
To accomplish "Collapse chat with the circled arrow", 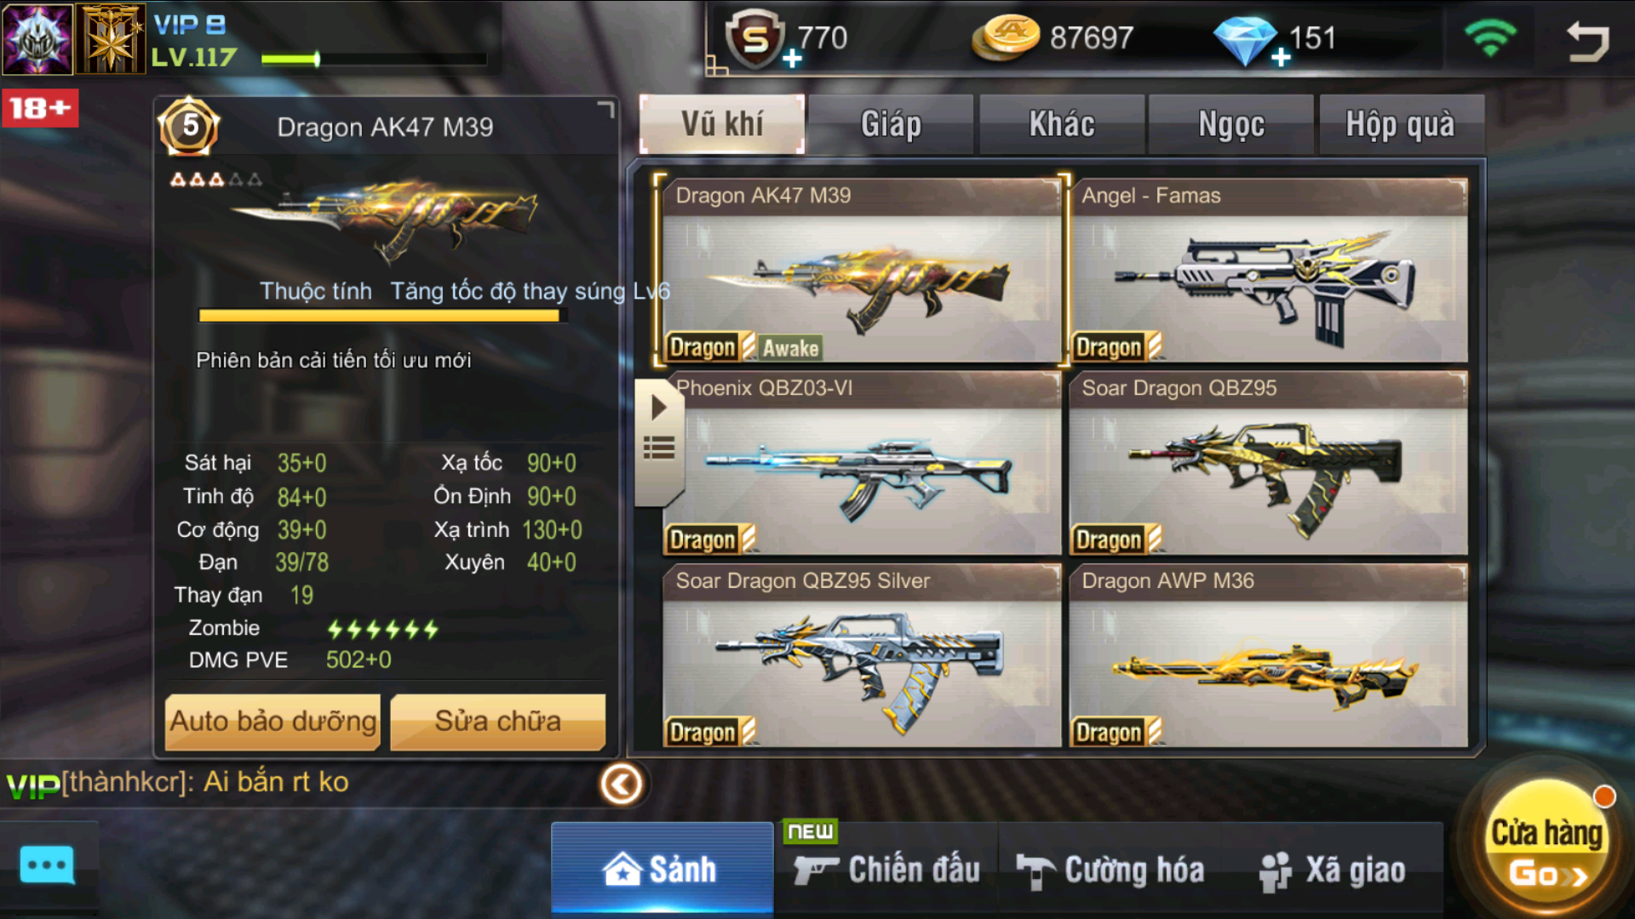I will click(x=621, y=783).
